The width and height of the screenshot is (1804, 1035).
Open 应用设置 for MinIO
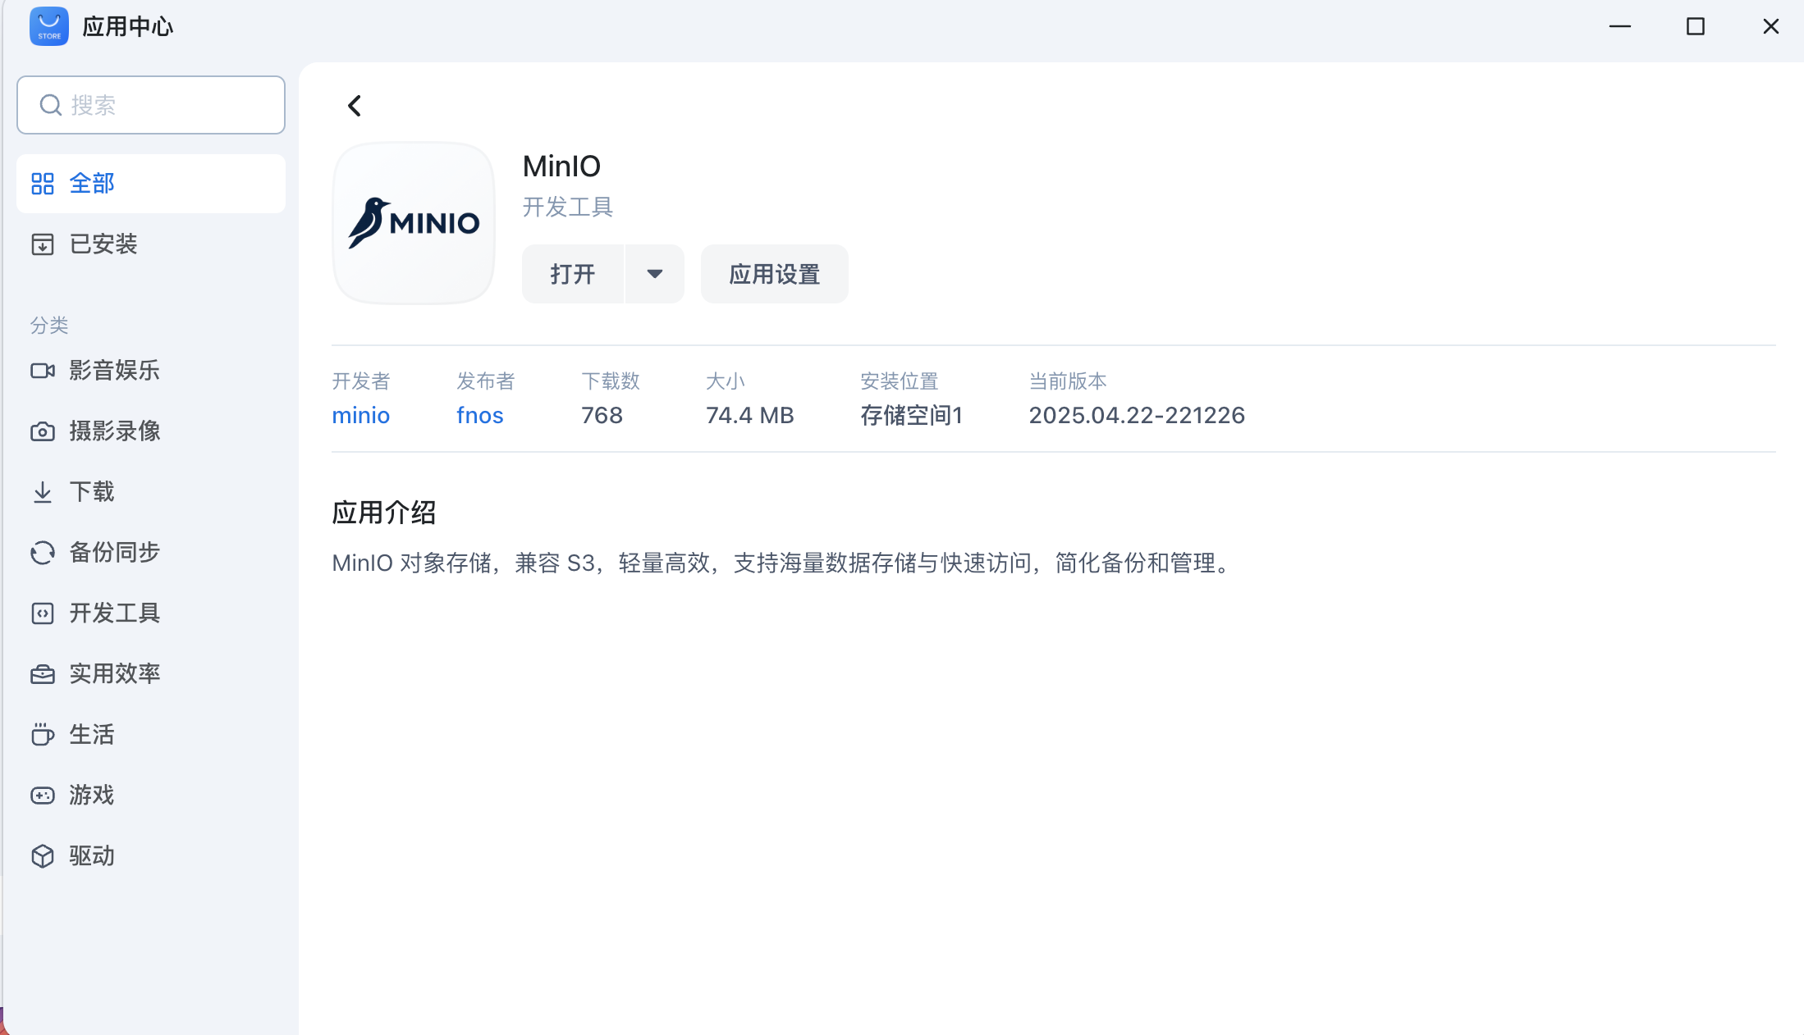774,274
